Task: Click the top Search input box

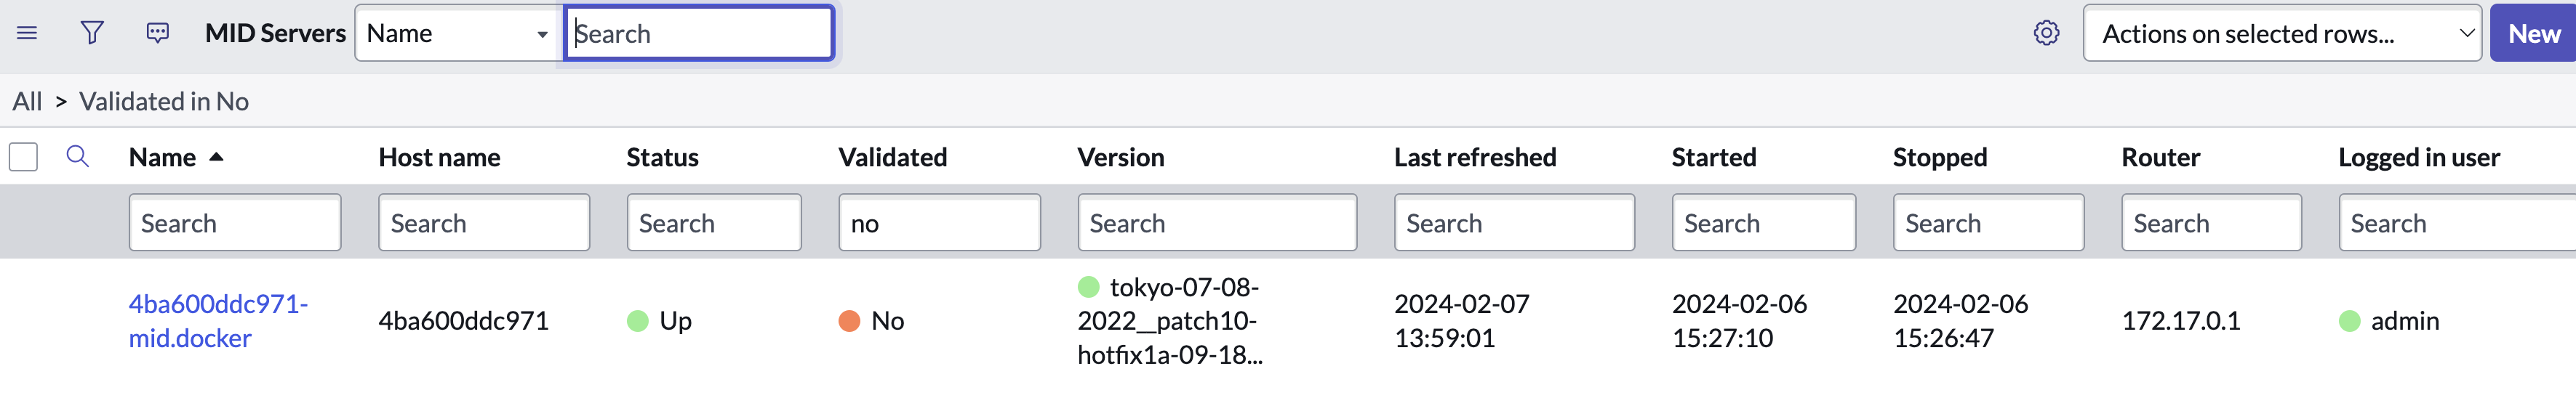Action: [x=699, y=33]
